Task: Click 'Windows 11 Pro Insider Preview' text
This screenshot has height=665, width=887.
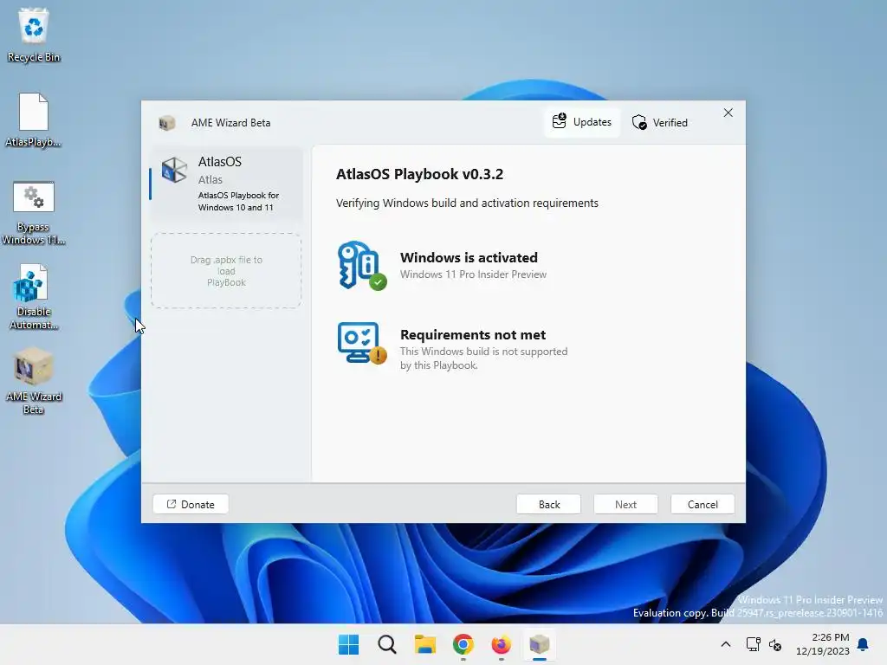Action: [474, 274]
